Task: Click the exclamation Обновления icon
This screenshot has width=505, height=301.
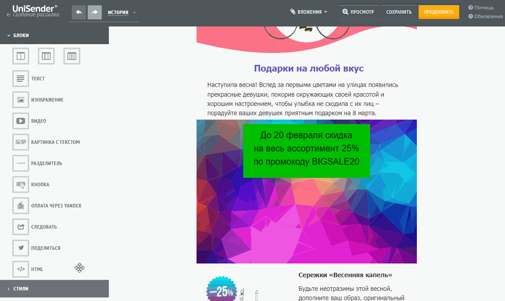Action: [x=471, y=16]
